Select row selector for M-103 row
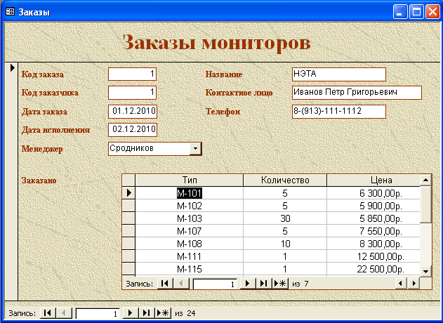The image size is (443, 323). [128, 218]
